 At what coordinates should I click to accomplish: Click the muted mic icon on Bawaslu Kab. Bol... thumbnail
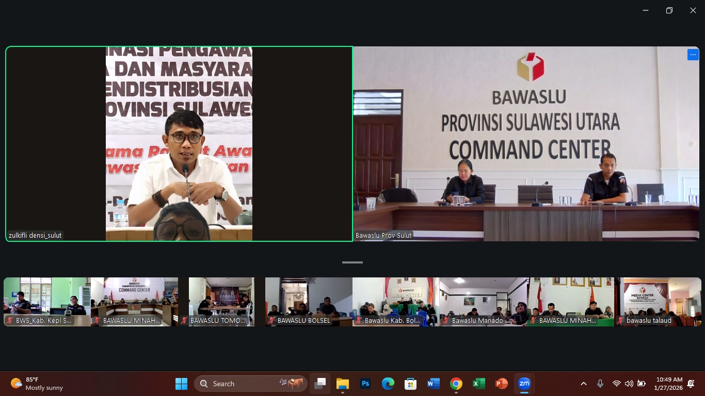point(359,320)
